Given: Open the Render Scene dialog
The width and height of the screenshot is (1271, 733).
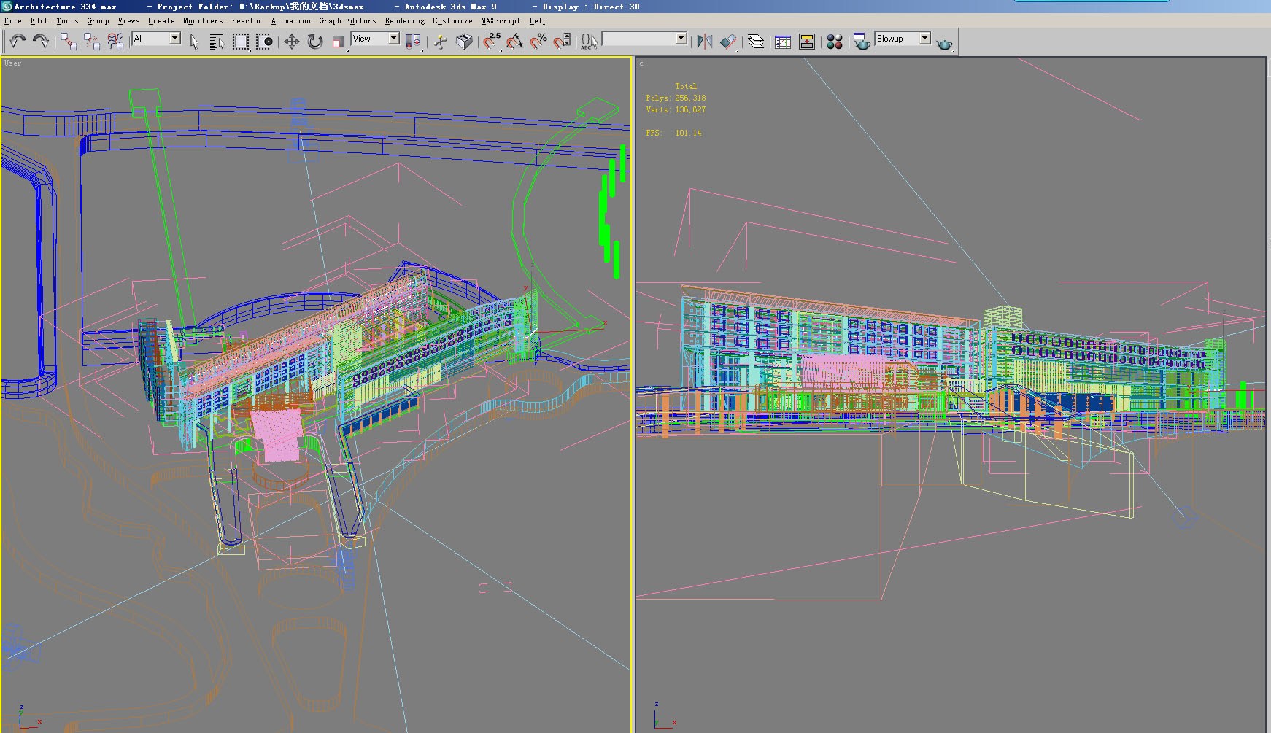Looking at the screenshot, I should (x=862, y=42).
